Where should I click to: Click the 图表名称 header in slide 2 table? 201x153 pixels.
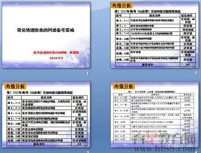155,15
